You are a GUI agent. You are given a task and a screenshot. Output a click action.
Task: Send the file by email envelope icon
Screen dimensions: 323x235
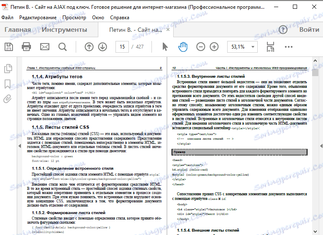click(44, 47)
